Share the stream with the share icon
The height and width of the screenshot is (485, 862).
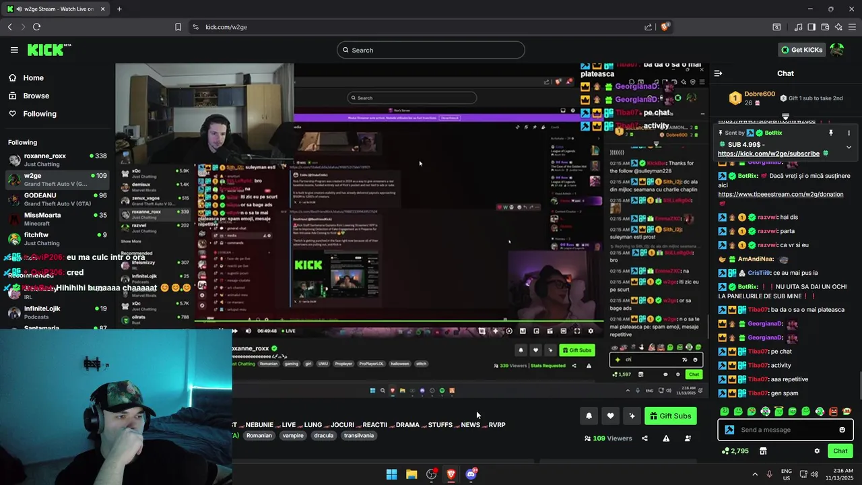click(644, 439)
